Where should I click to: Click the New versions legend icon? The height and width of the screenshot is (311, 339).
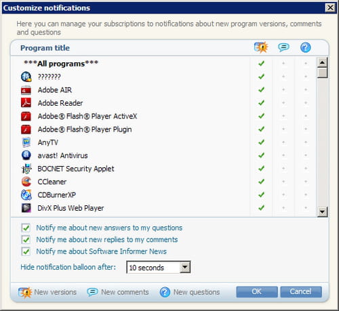pos(25,292)
